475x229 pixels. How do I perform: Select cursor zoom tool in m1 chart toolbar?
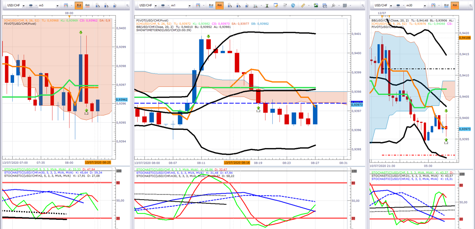[x=247, y=6]
